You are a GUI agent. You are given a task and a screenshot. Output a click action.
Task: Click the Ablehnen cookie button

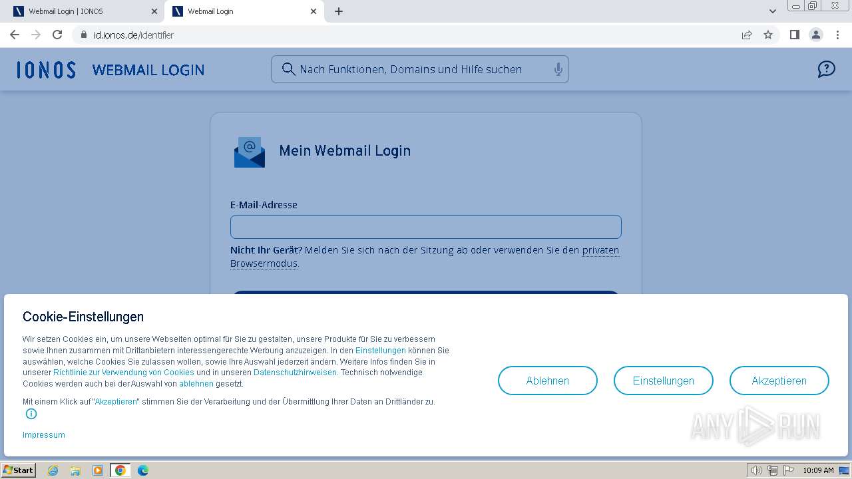tap(548, 381)
